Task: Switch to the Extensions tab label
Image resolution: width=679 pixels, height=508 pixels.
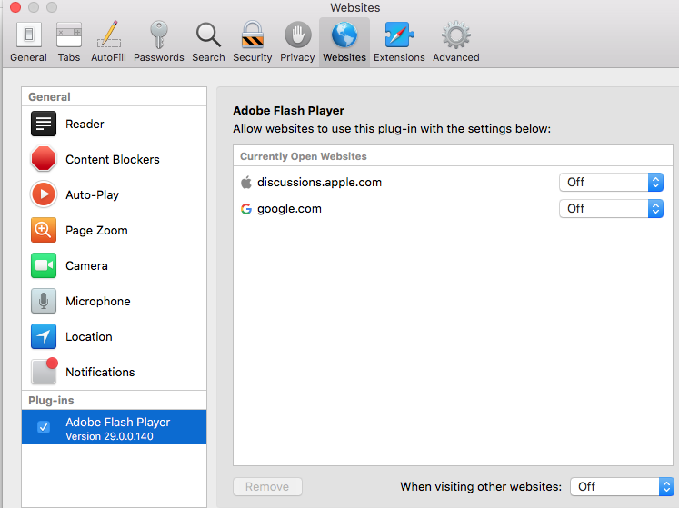Action: tap(399, 57)
